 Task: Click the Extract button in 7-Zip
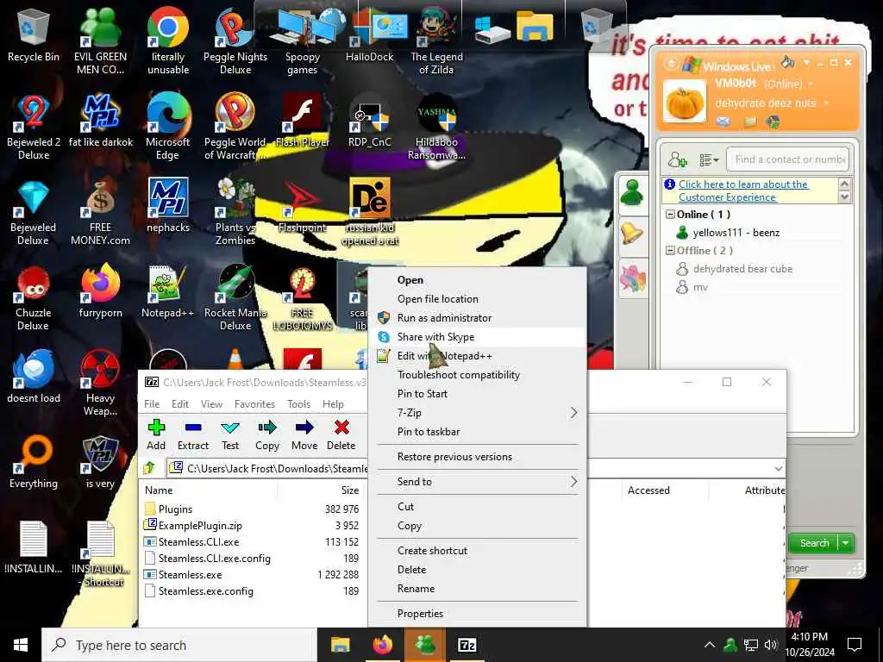pos(192,435)
